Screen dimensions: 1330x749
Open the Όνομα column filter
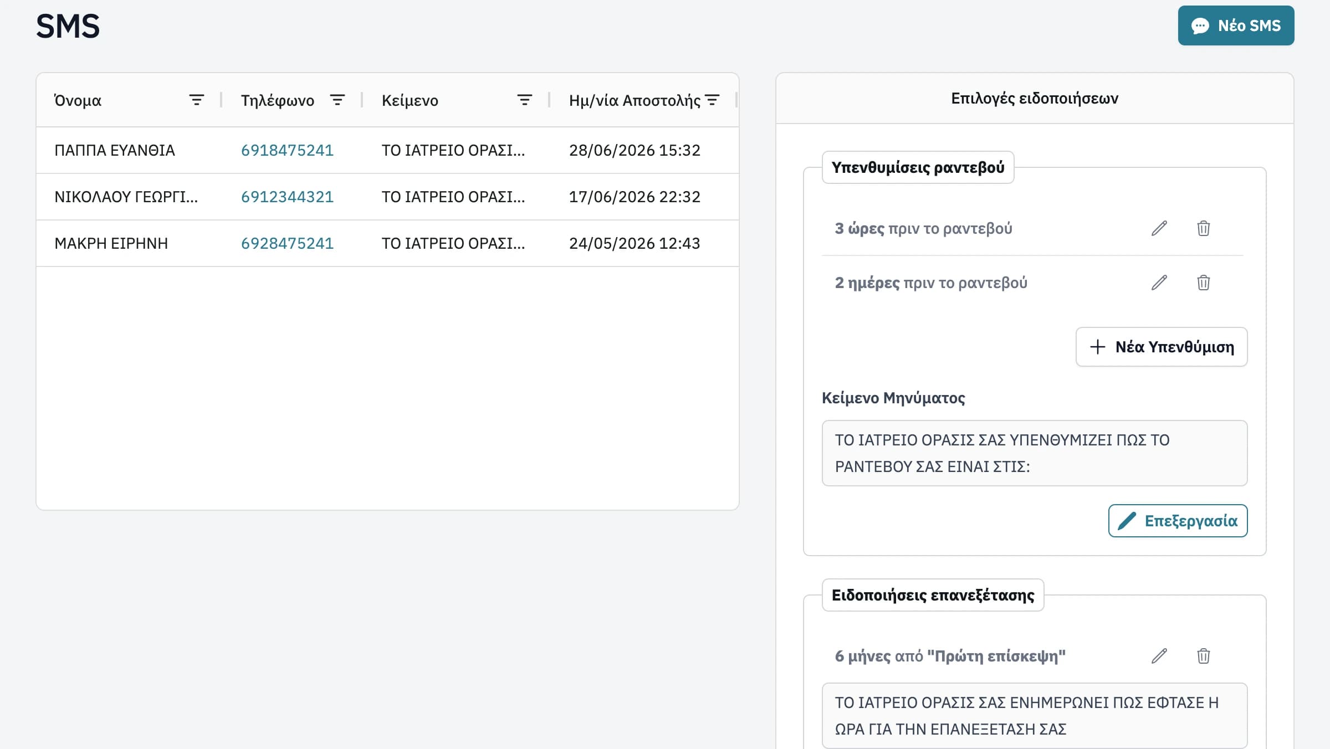196,100
